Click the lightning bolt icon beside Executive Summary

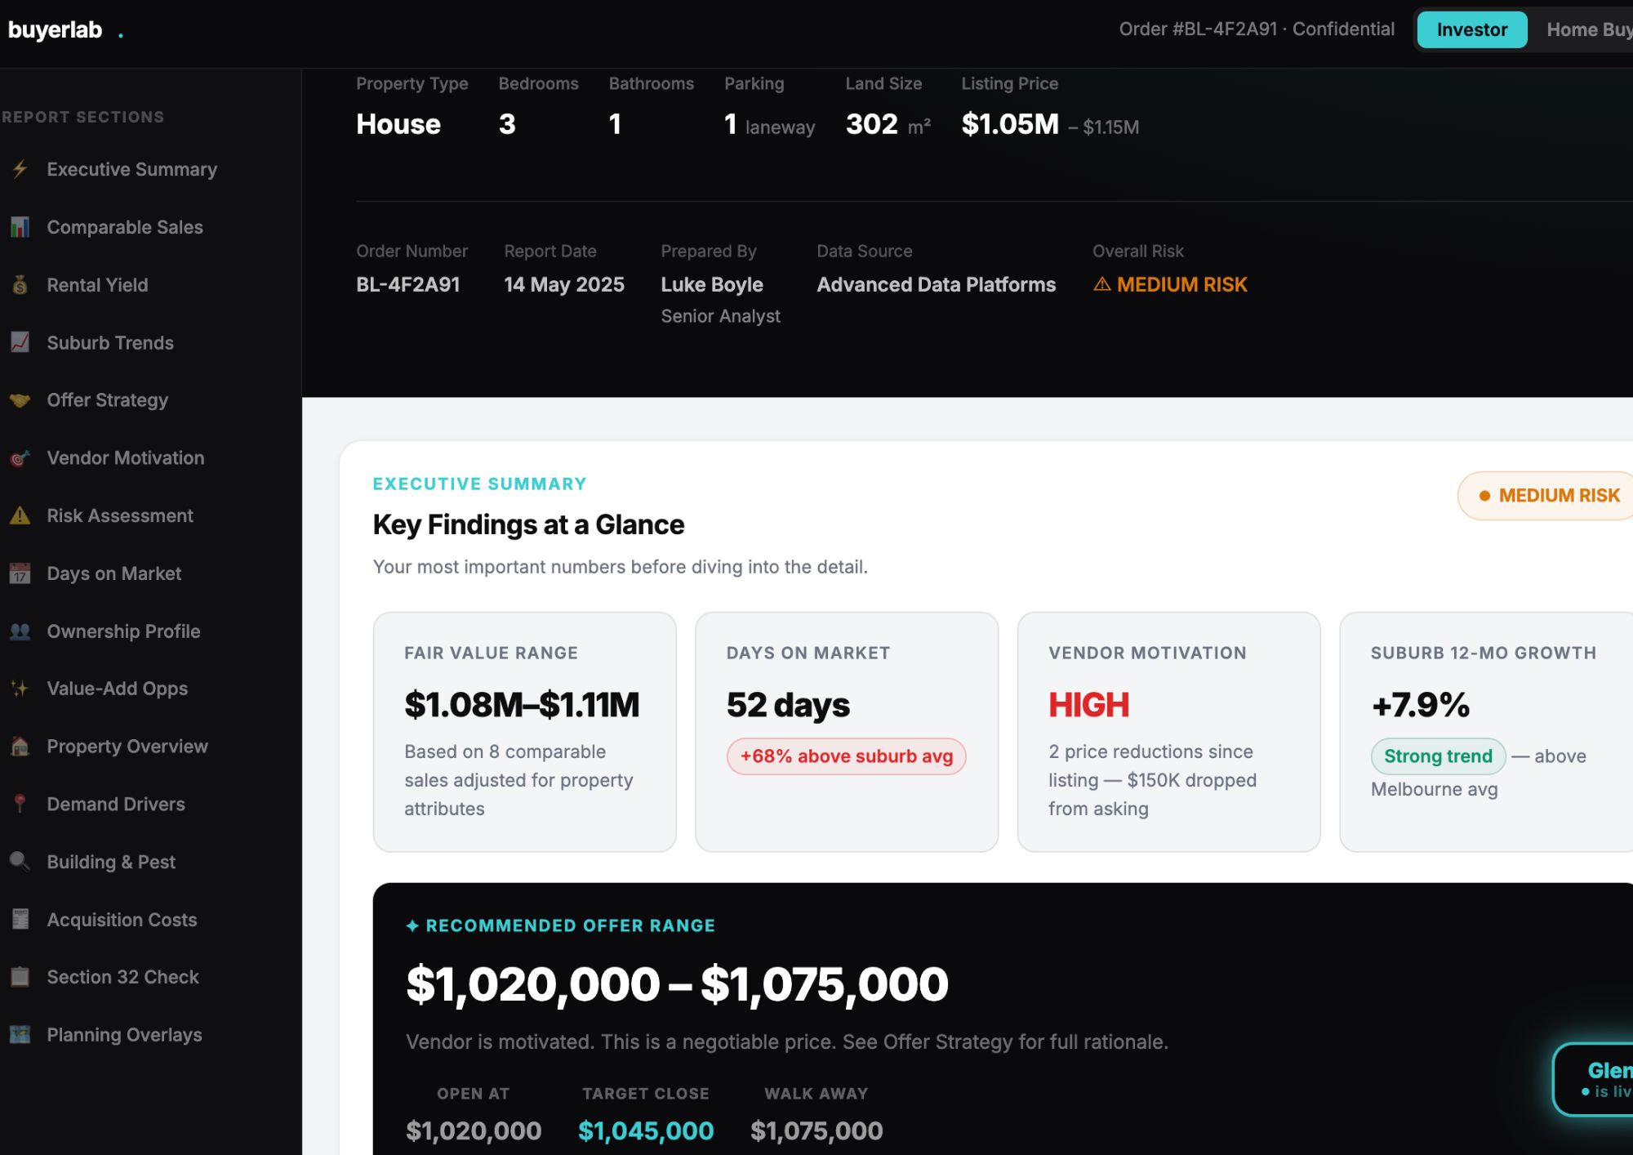click(x=20, y=169)
